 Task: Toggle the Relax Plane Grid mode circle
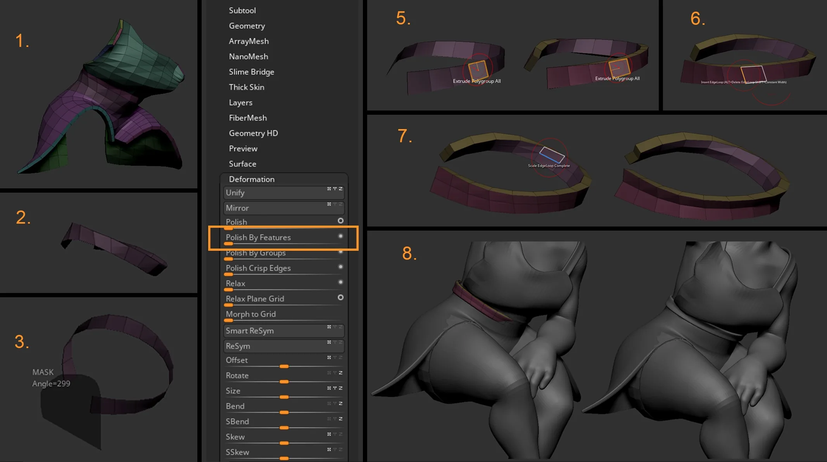(340, 297)
